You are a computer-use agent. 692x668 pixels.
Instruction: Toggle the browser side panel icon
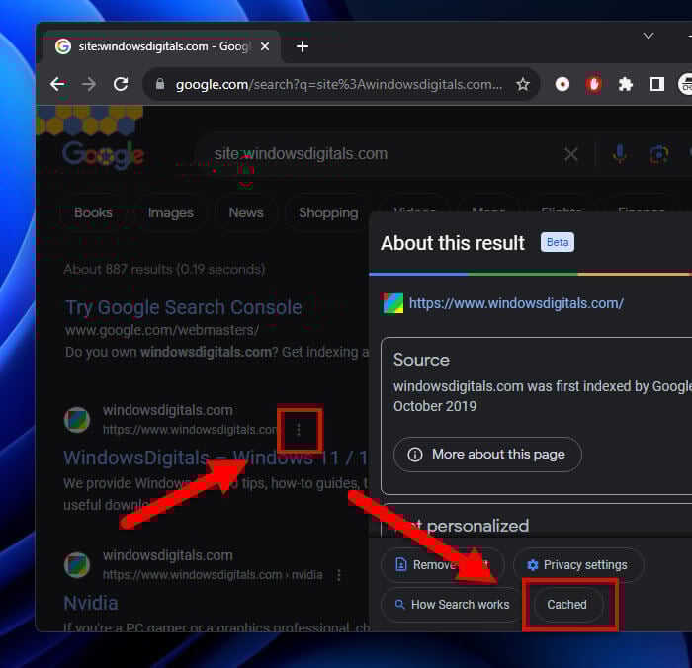click(657, 84)
